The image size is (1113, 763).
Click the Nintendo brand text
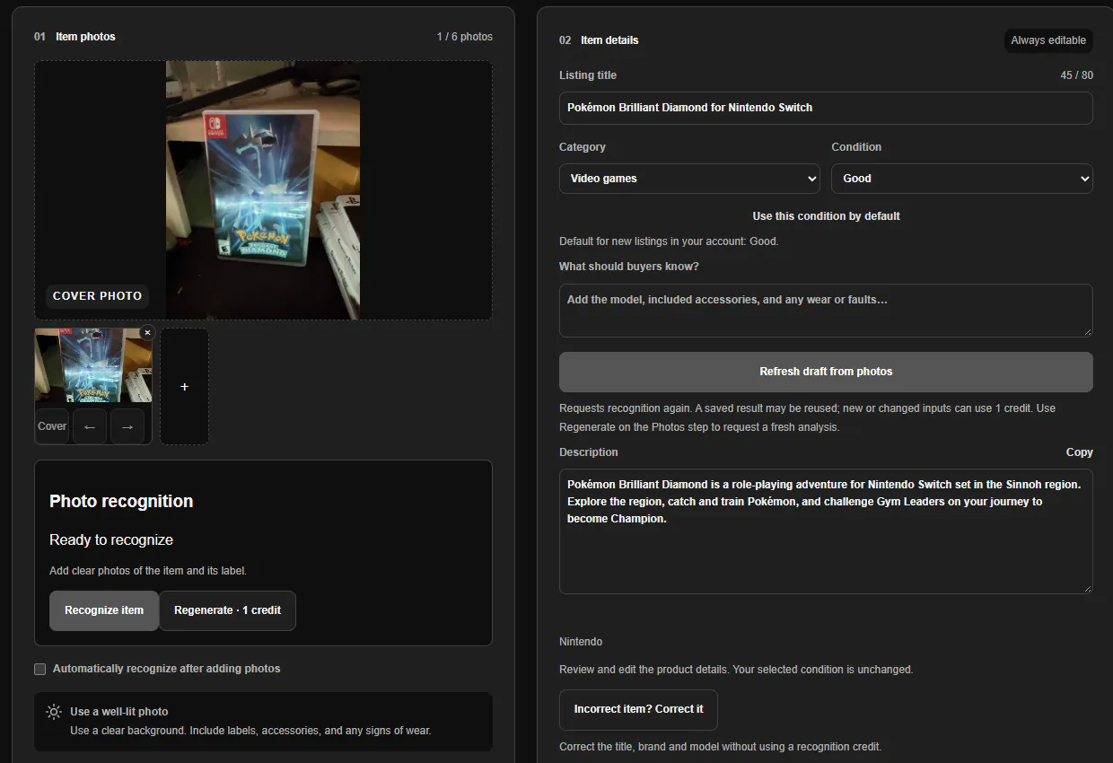coord(581,642)
